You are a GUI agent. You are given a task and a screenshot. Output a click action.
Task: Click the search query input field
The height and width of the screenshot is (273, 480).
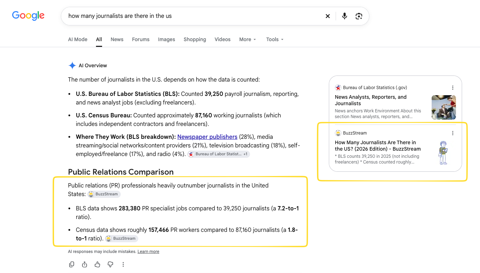[193, 16]
